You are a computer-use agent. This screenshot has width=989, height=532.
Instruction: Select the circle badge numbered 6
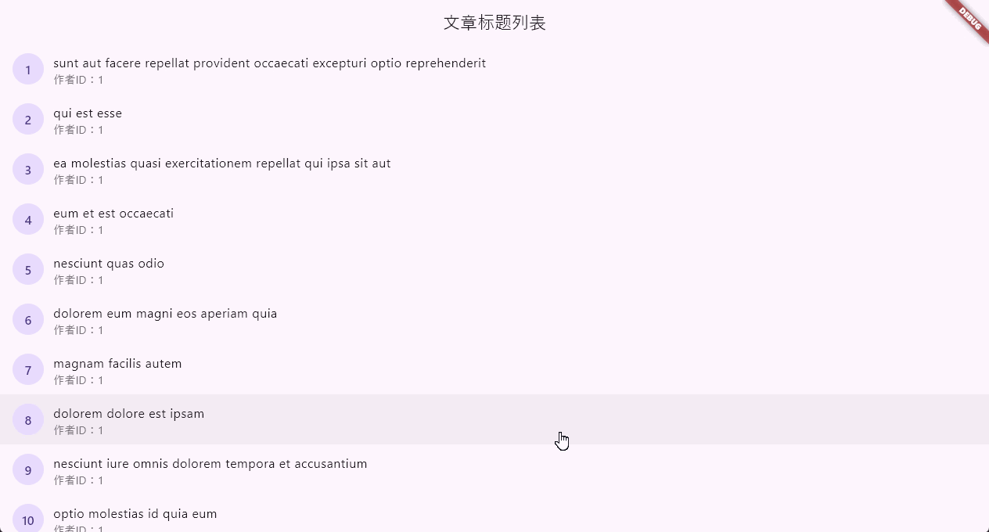click(28, 320)
